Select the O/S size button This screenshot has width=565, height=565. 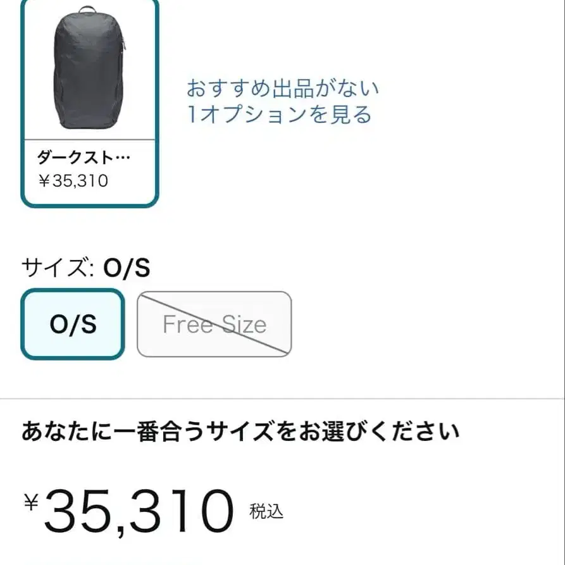pos(73,325)
